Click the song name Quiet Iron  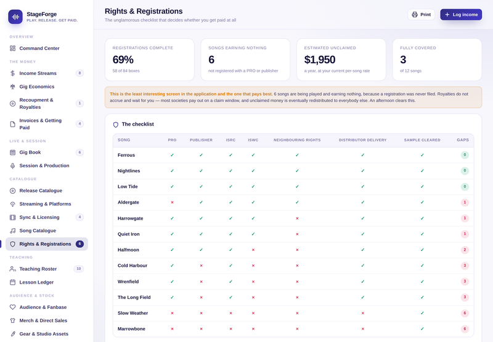129,234
